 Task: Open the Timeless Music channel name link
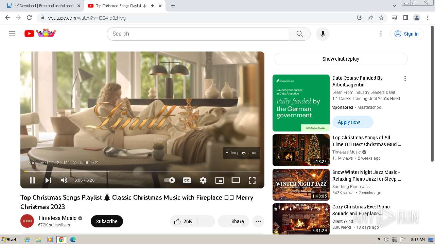click(x=57, y=218)
